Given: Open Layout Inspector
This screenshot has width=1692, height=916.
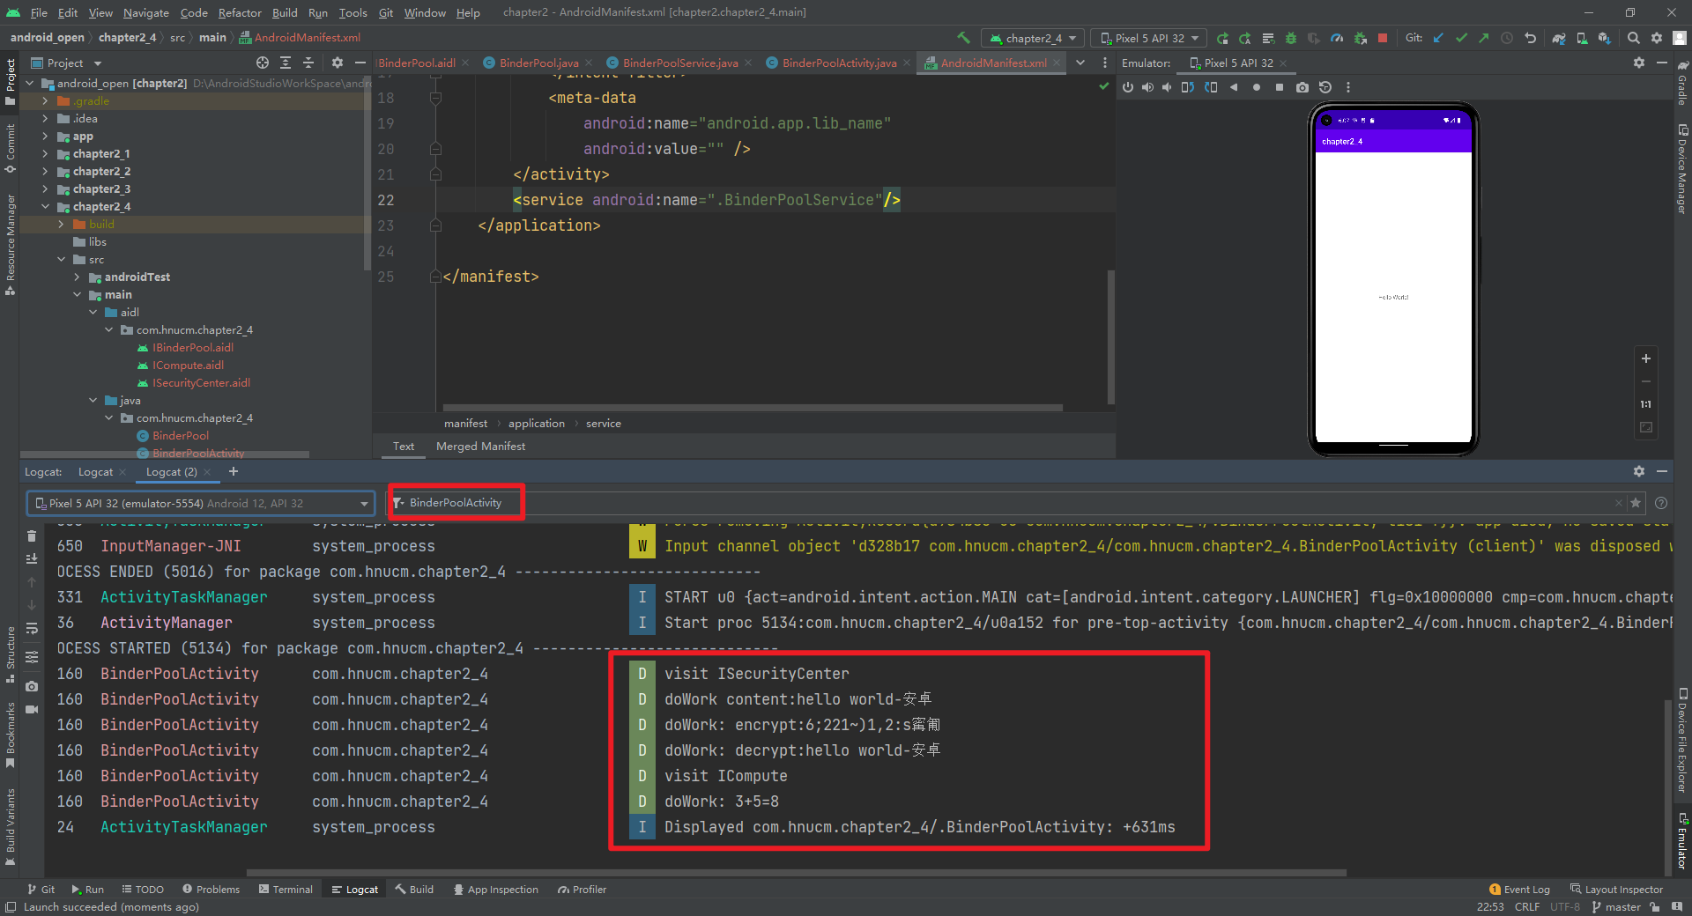Looking at the screenshot, I should point(1616,890).
